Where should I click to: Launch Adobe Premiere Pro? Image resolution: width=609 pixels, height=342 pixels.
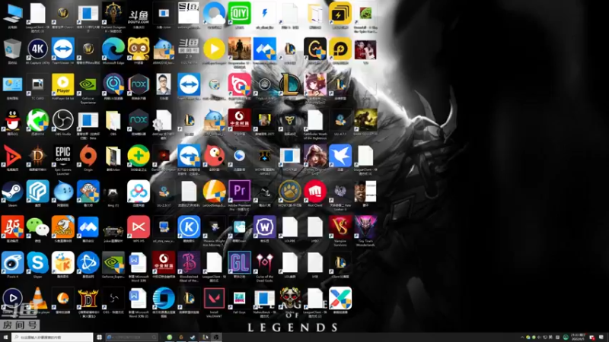point(239,192)
